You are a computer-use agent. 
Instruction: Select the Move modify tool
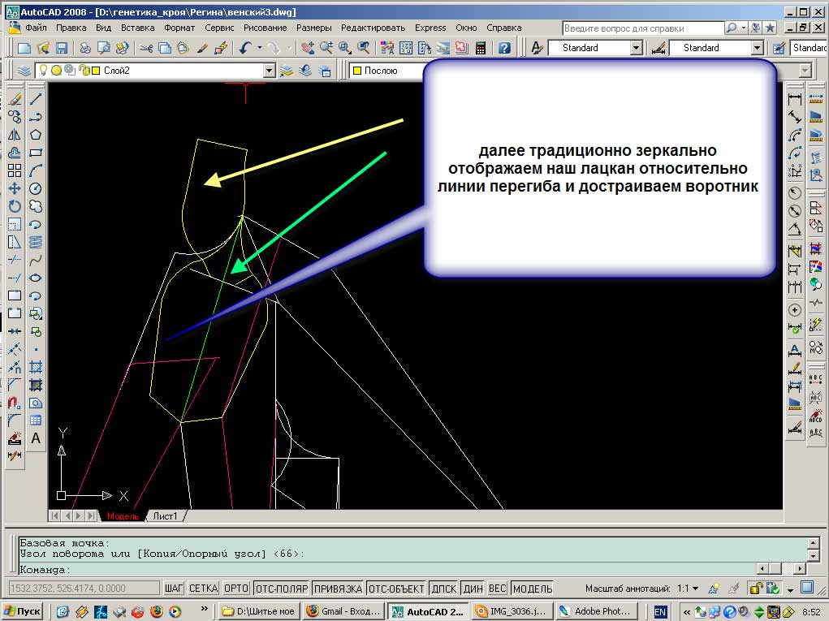pyautogui.click(x=15, y=188)
